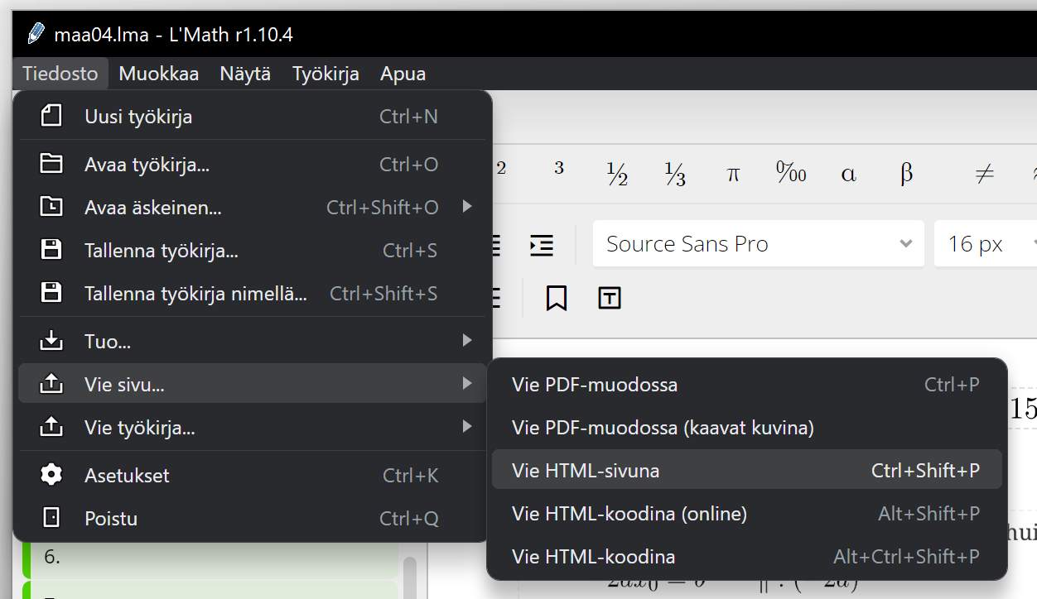
Task: Click the bookmark icon in toolbar
Action: (557, 298)
